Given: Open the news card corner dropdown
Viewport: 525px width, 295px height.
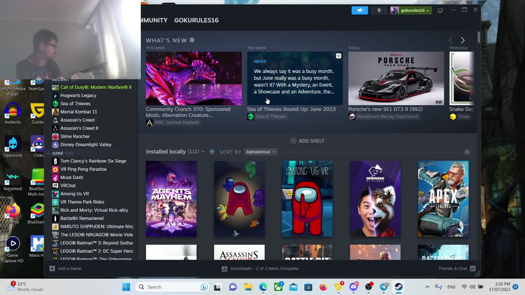Looking at the screenshot, I should tap(338, 56).
